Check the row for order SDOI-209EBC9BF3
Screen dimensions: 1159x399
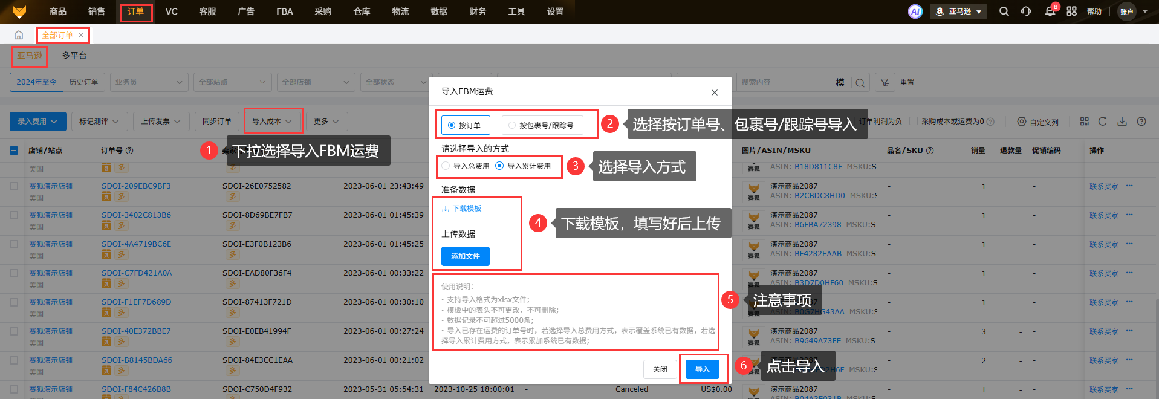click(x=14, y=186)
